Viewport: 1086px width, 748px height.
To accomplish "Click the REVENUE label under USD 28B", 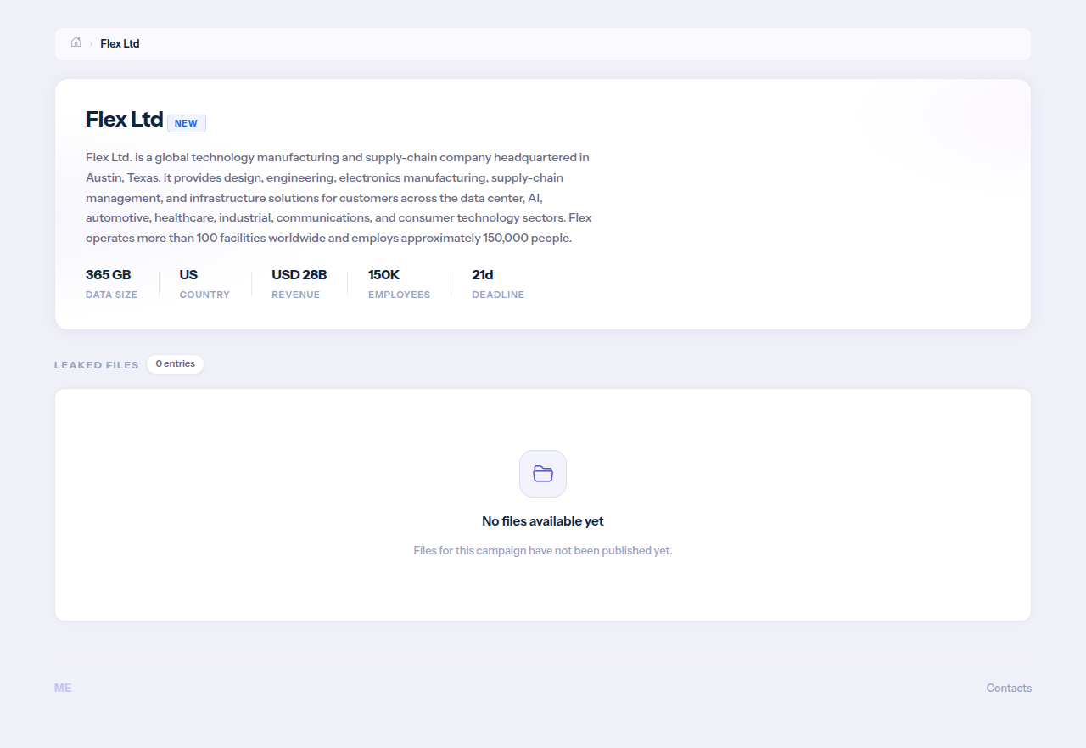I will [x=296, y=295].
